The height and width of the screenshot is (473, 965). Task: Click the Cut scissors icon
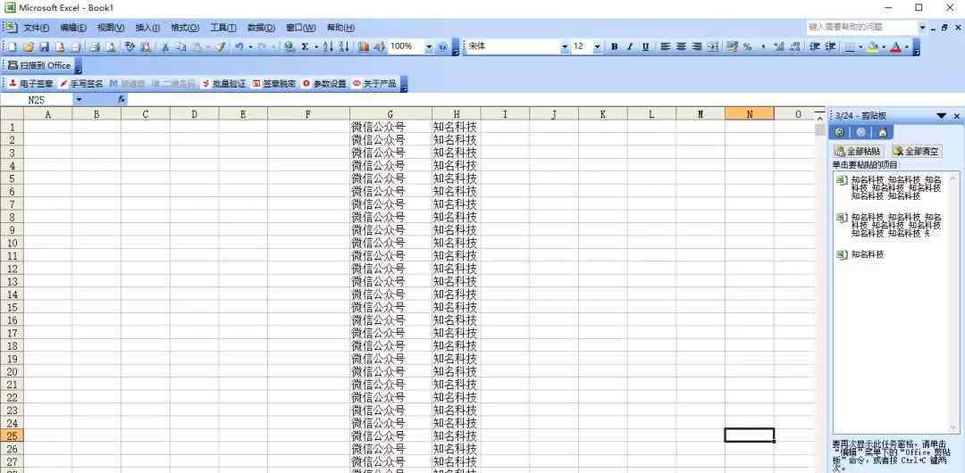point(165,46)
